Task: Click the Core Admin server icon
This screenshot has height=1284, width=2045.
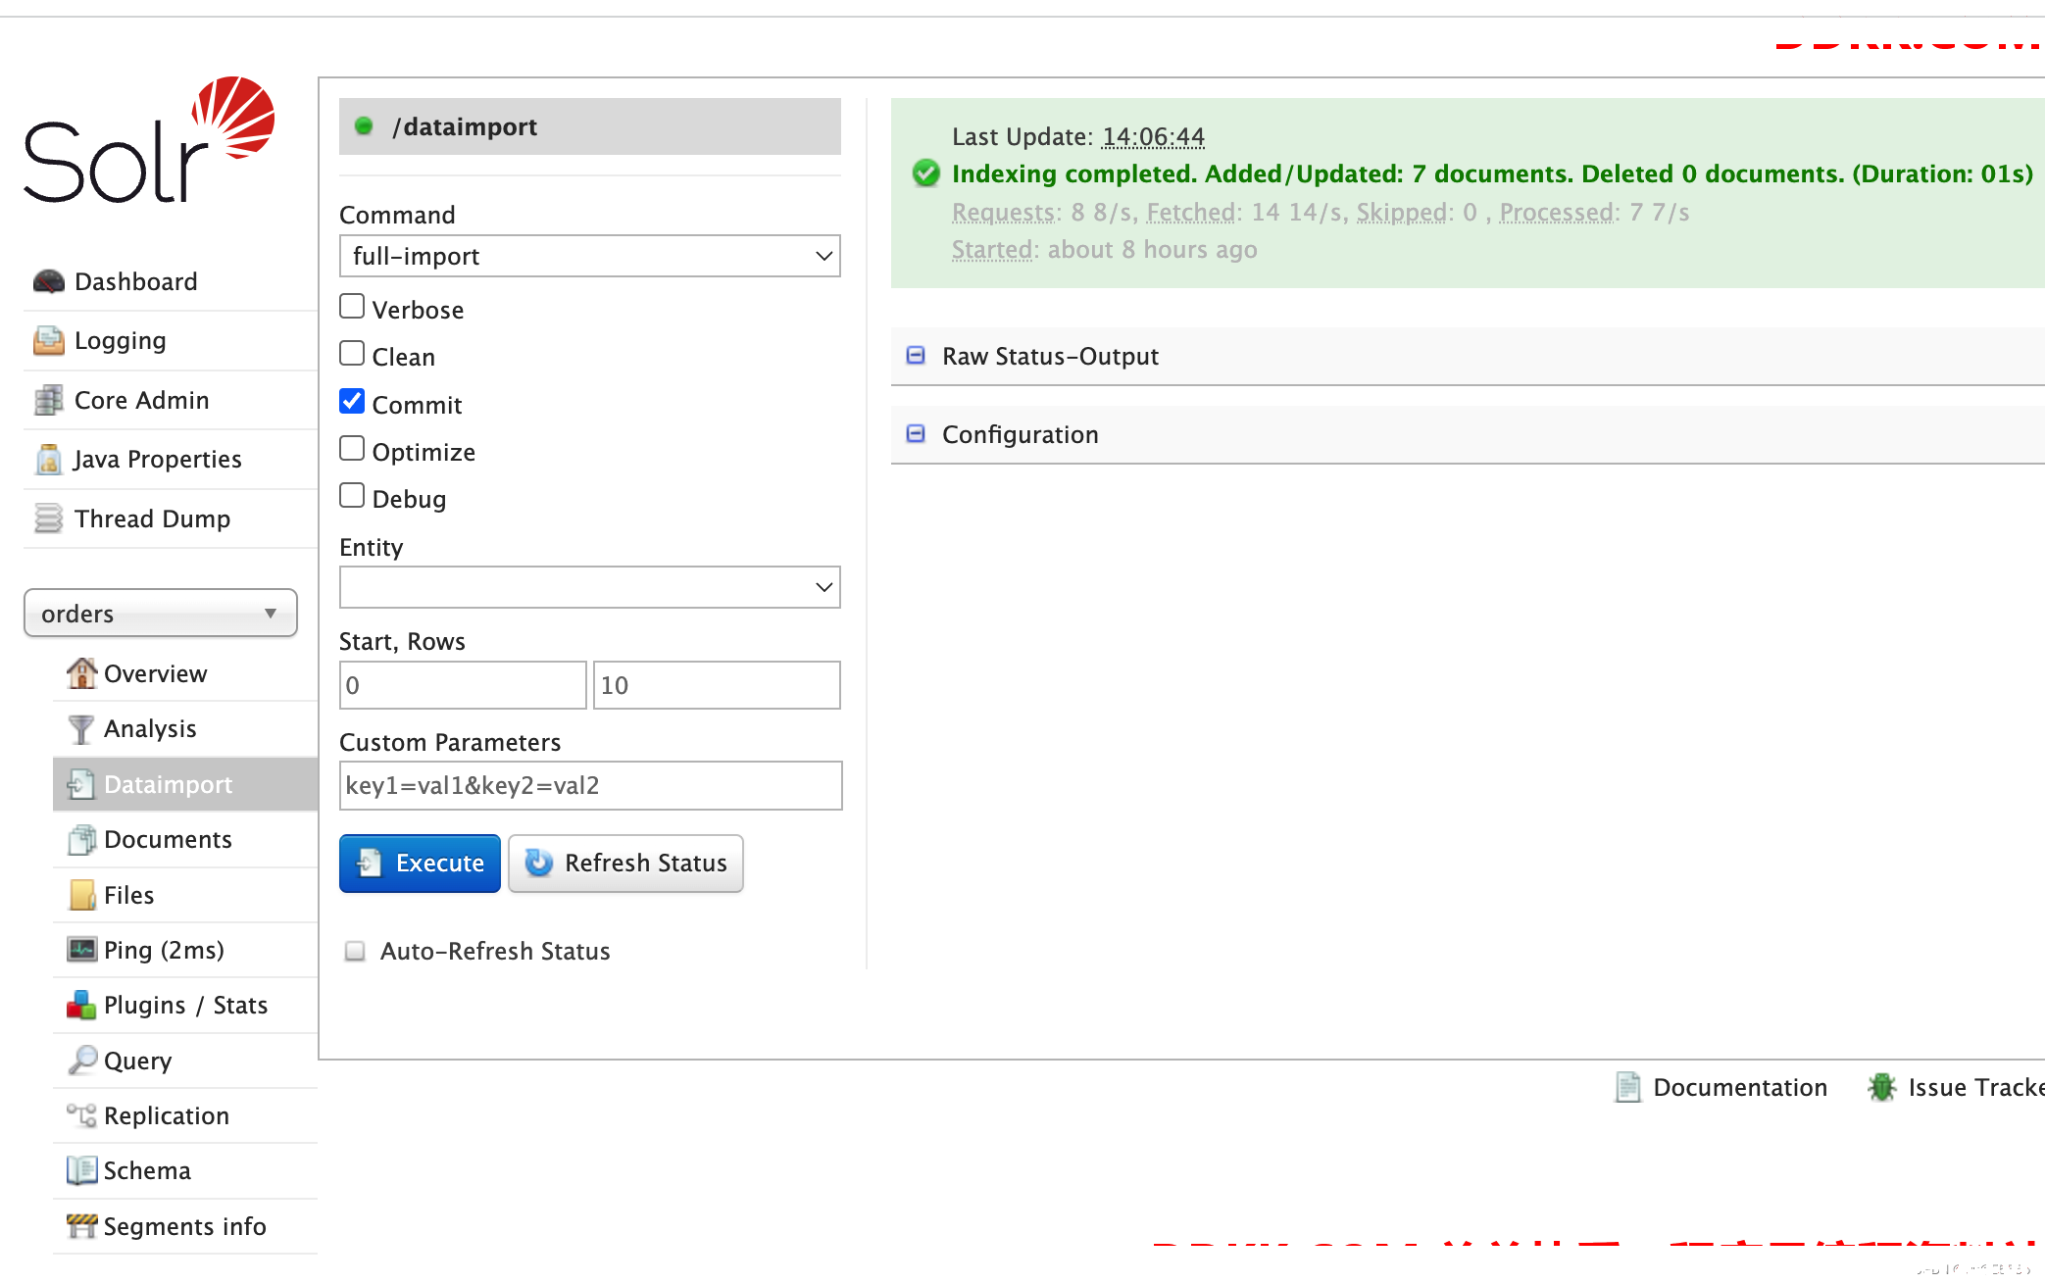Action: (x=48, y=400)
